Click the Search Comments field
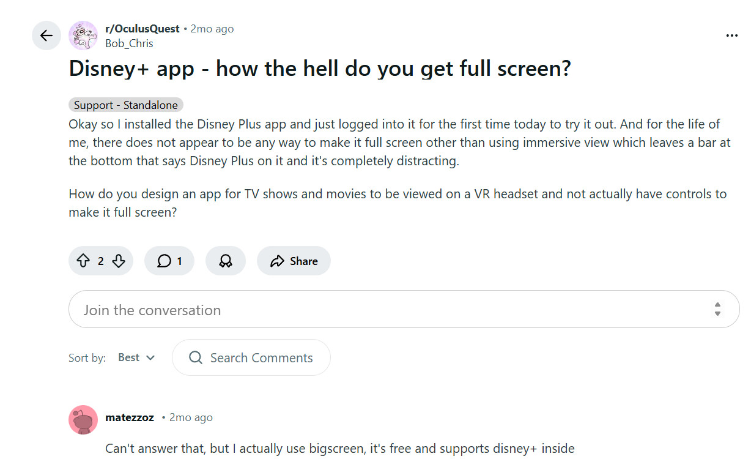The height and width of the screenshot is (459, 751). pyautogui.click(x=261, y=357)
